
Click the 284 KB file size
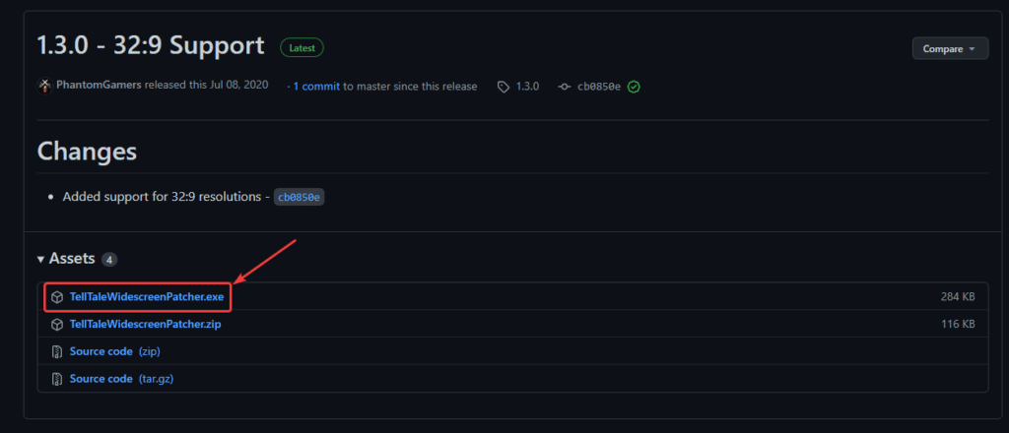tap(958, 297)
